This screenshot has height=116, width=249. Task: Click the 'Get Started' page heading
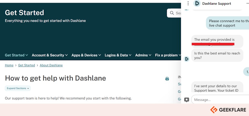[24, 13]
